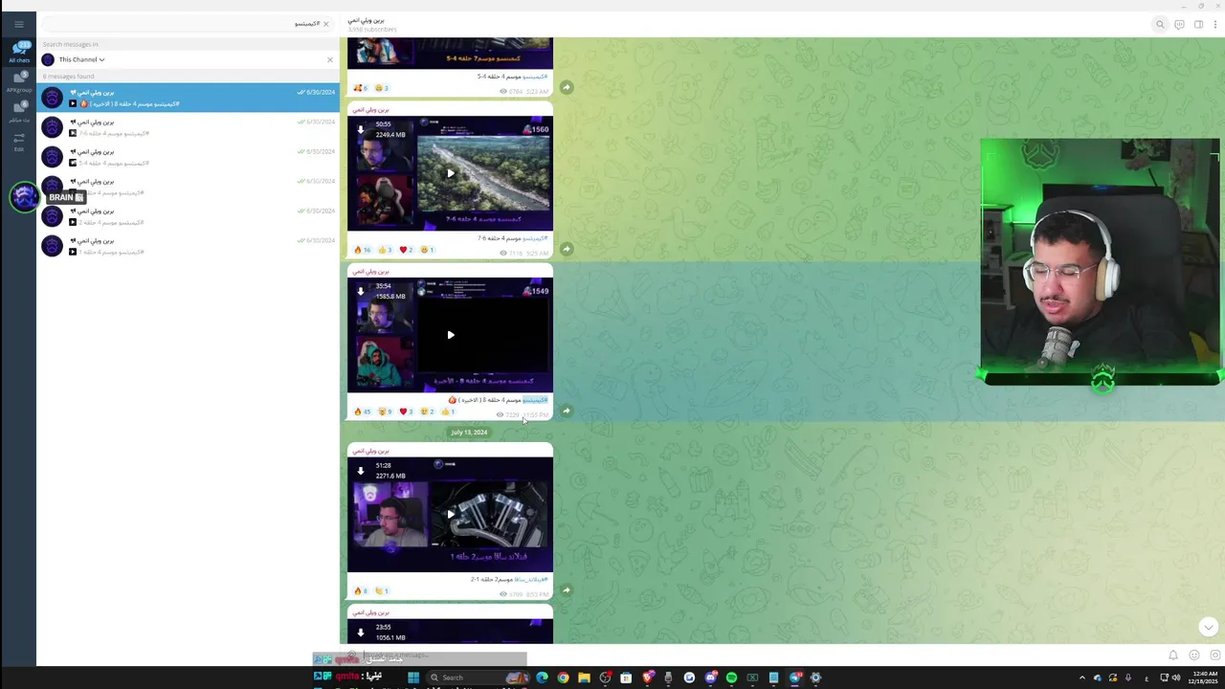Screen dimensions: 1225x689
Task: Click the Windows Start button
Action: pyautogui.click(x=413, y=678)
